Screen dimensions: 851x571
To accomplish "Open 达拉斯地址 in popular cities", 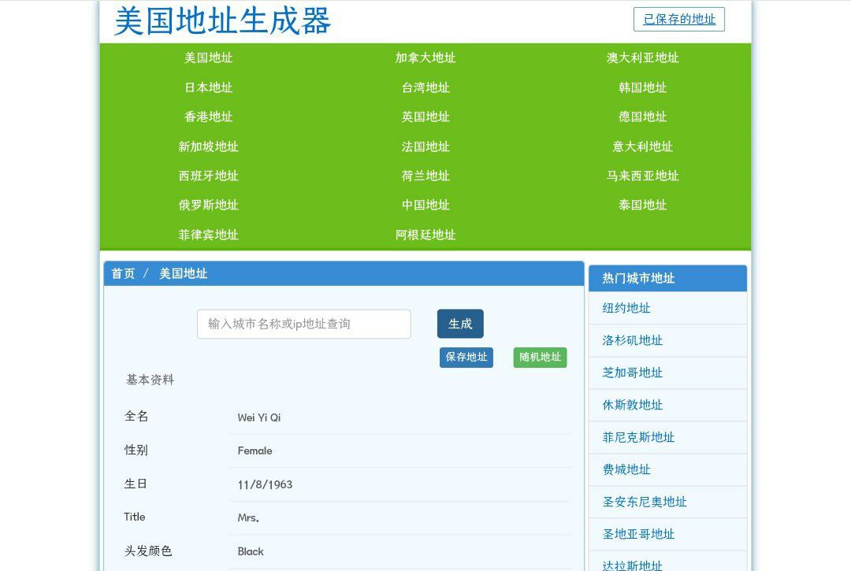I will pos(632,565).
